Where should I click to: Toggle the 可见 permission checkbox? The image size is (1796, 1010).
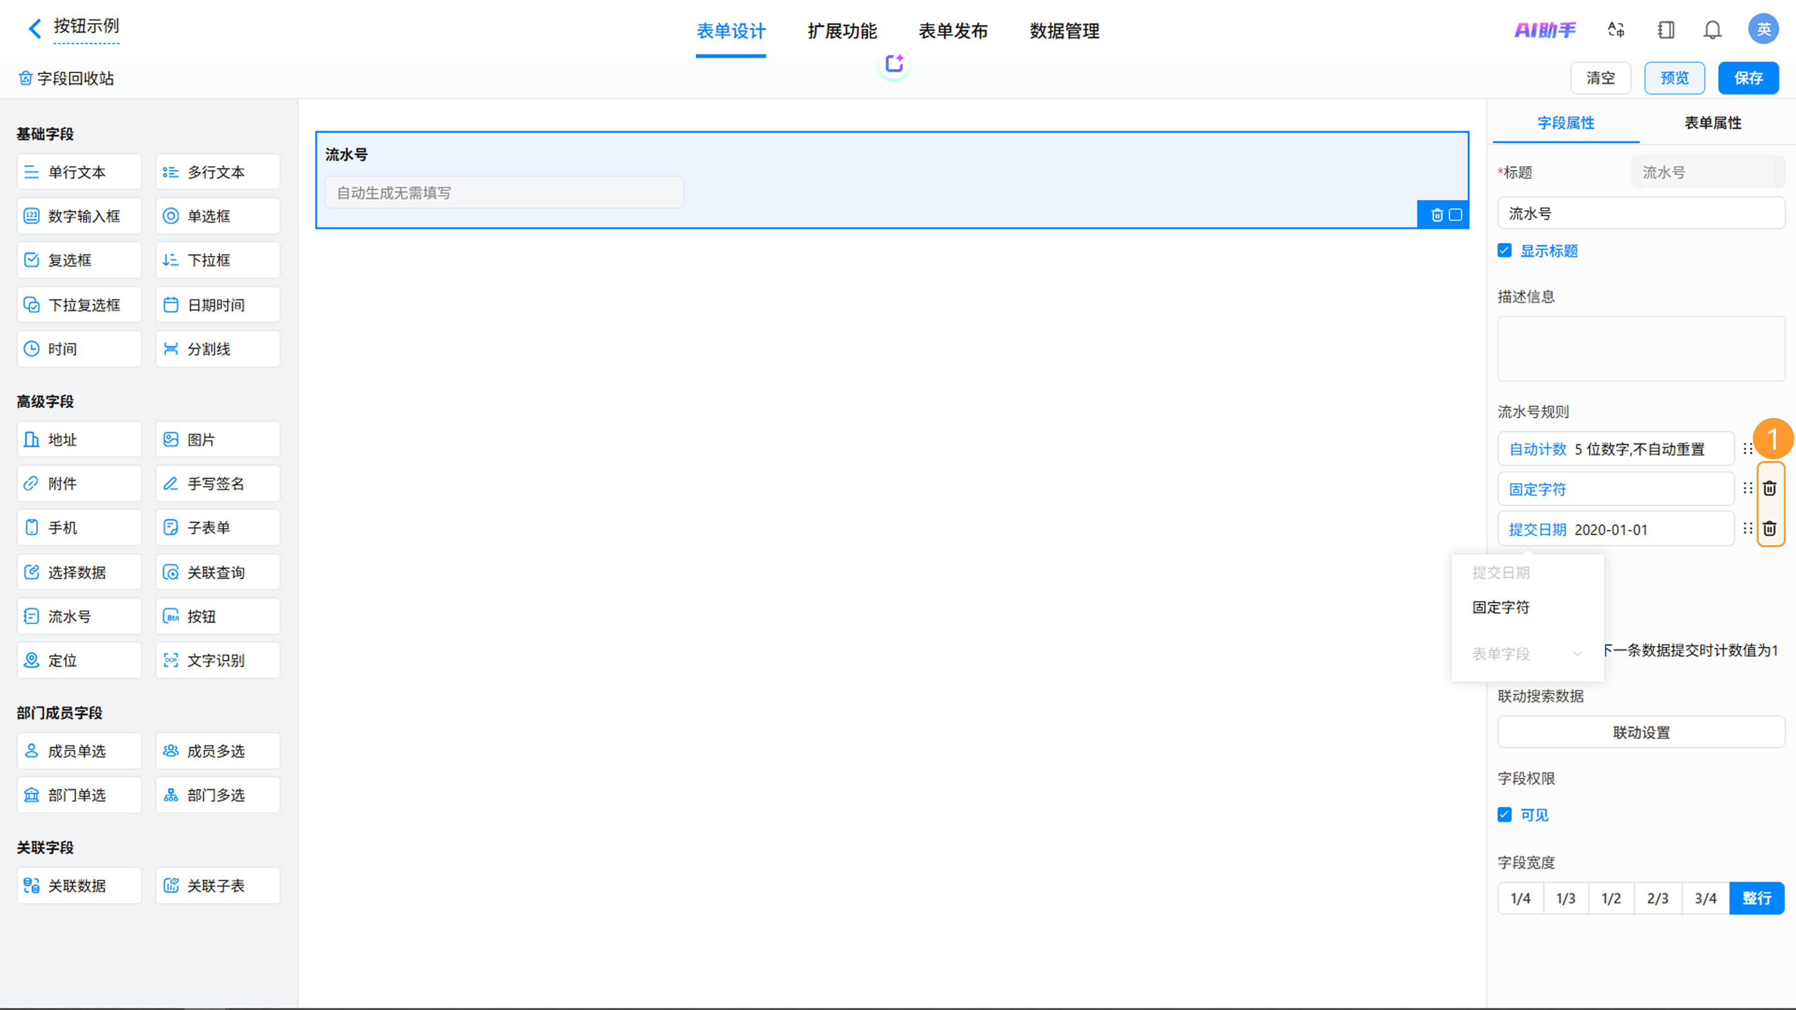1505,814
